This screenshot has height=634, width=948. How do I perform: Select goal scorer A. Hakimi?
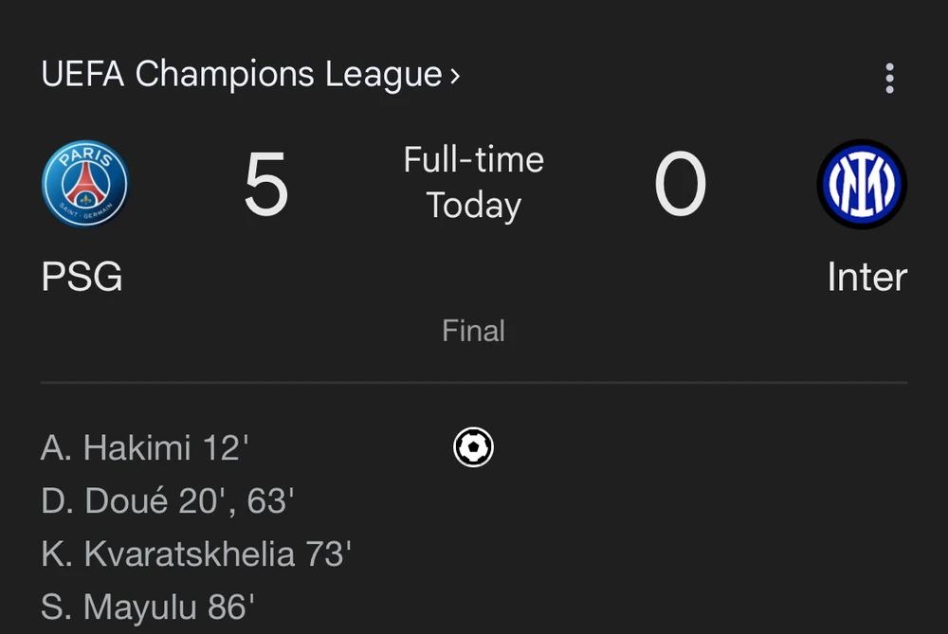116,447
